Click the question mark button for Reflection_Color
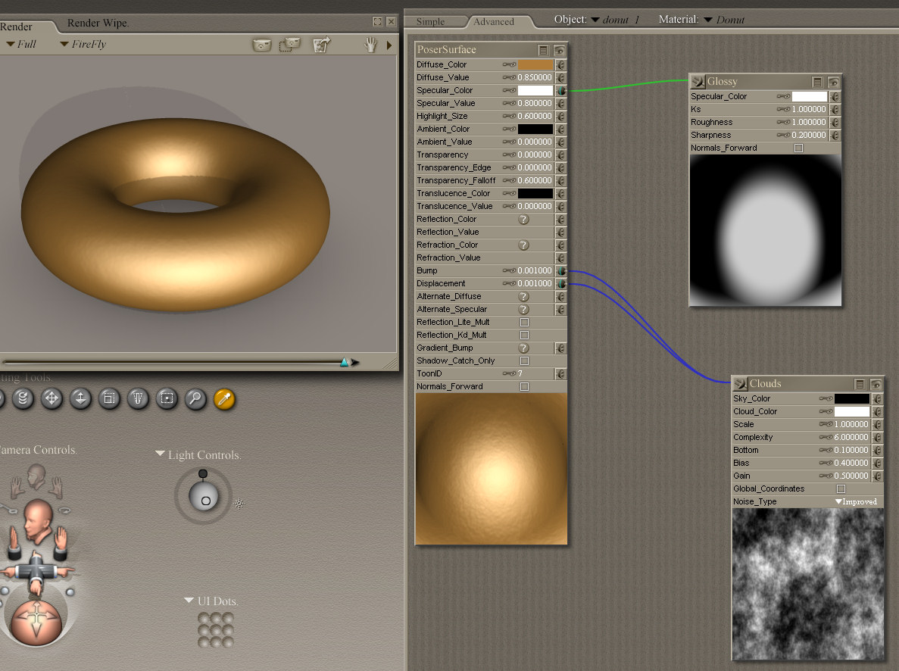Screen dimensions: 899x671 [523, 220]
